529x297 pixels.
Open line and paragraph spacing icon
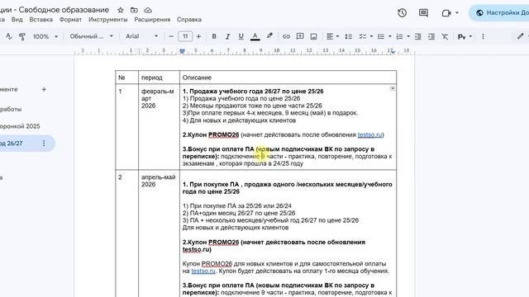[349, 36]
